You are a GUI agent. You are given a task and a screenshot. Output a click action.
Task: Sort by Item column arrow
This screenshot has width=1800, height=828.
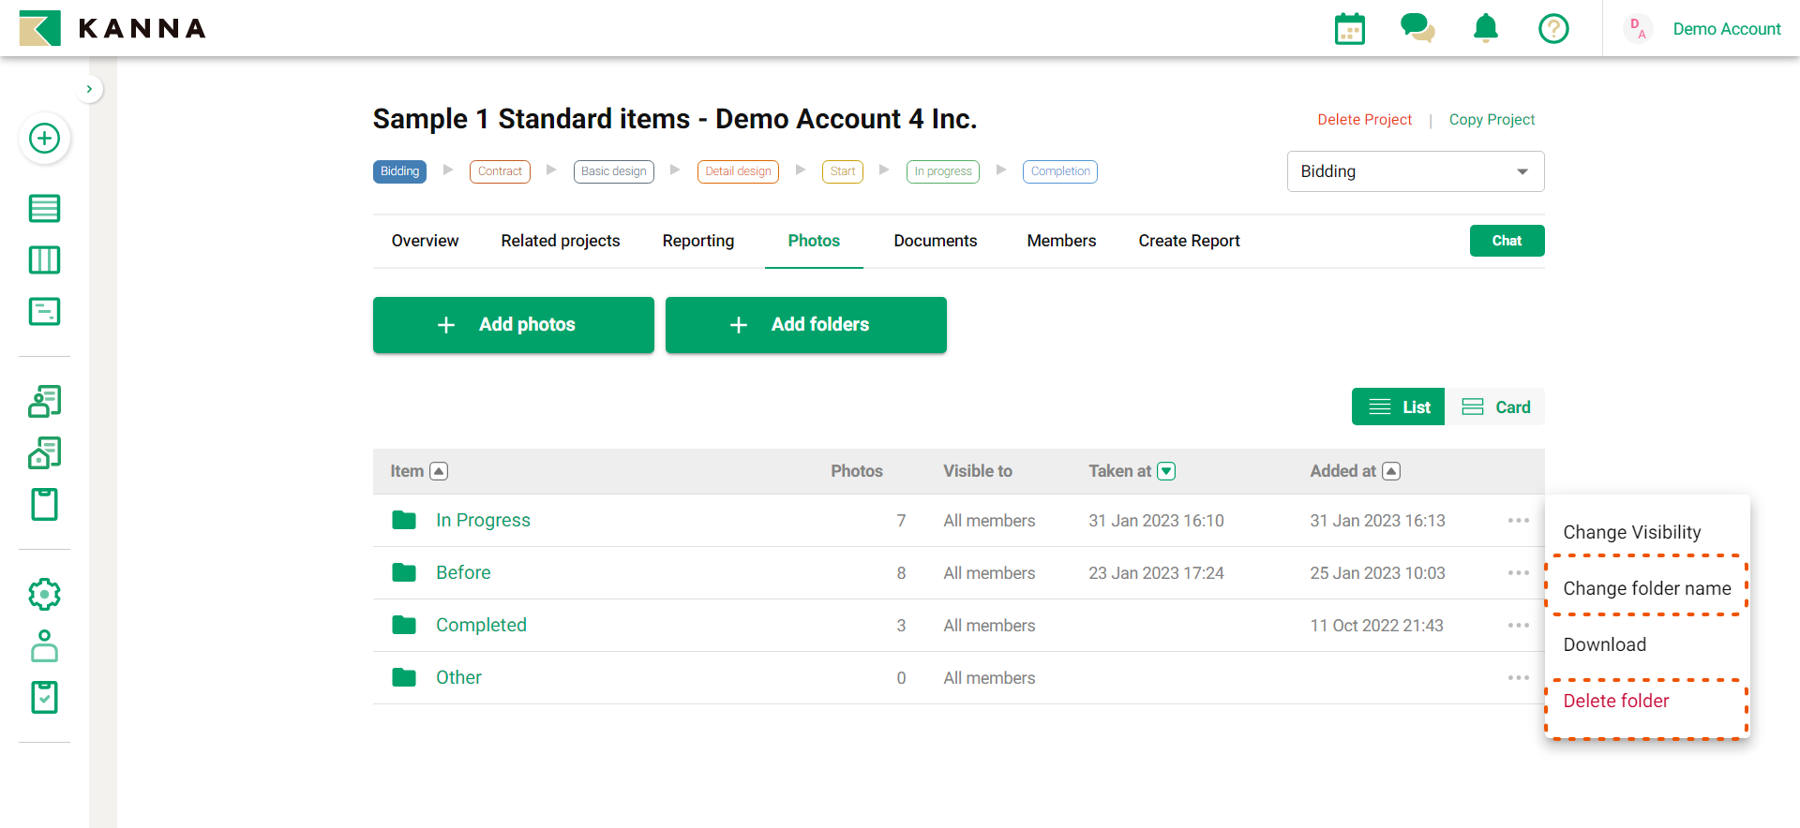point(439,471)
